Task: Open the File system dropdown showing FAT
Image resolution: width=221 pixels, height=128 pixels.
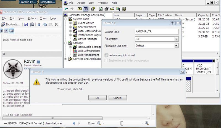Action: coord(176,39)
